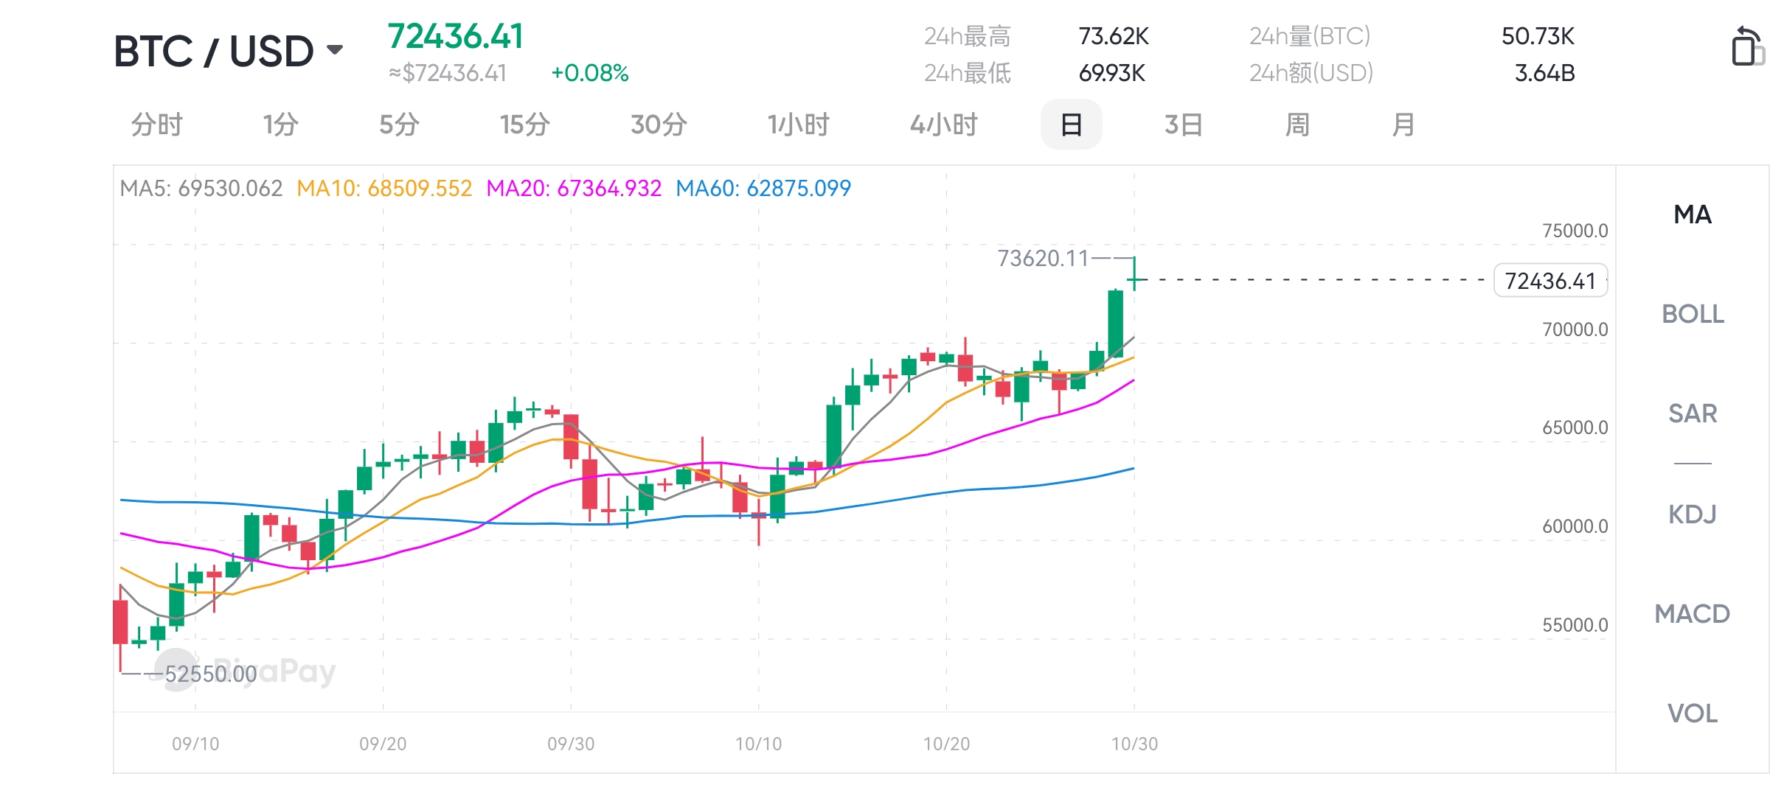Screen dimensions: 1770x796
Task: Select the 1分 interval tab
Action: tap(281, 125)
